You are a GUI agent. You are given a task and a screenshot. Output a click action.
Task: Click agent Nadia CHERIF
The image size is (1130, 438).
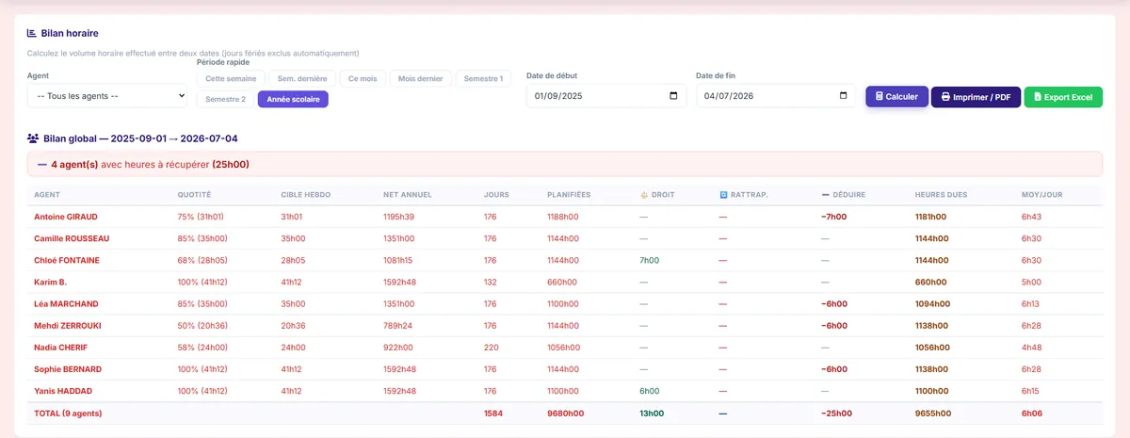coord(60,348)
